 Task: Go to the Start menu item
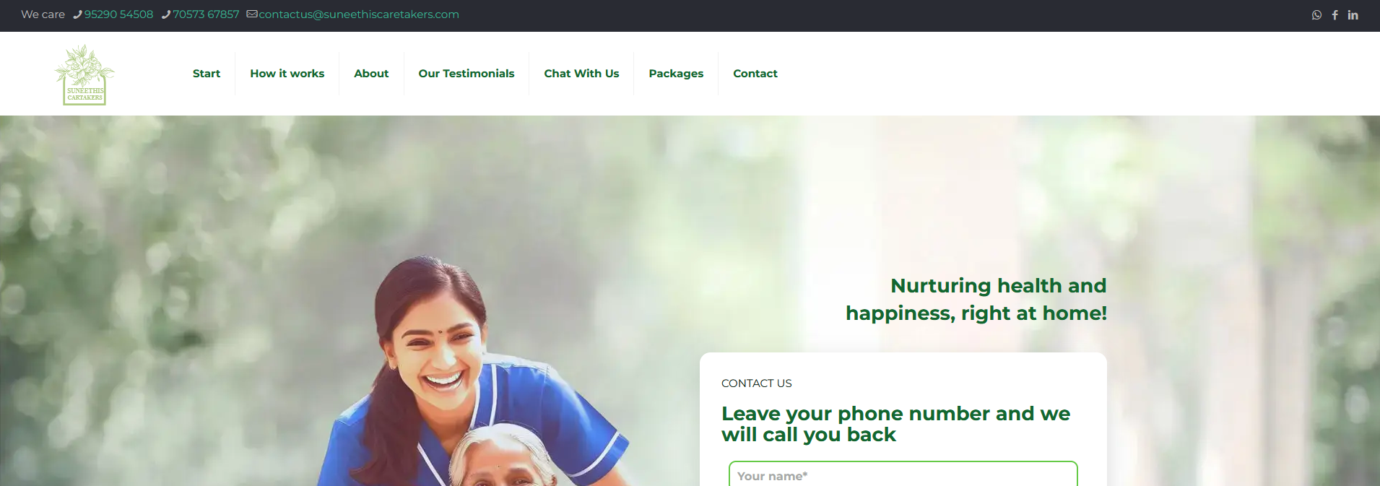(x=207, y=74)
